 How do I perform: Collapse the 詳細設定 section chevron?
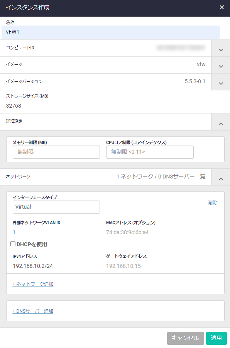click(221, 123)
